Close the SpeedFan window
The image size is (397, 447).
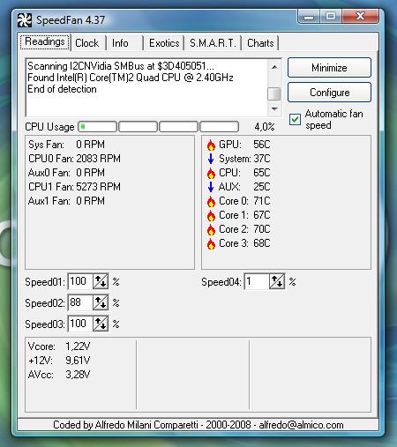360,16
